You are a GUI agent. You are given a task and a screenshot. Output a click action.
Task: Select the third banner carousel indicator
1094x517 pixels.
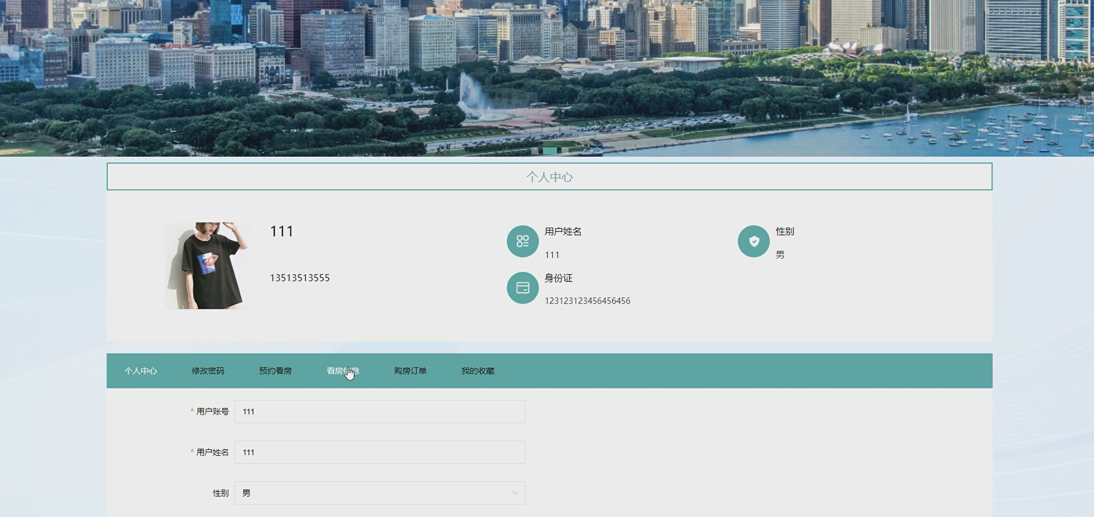565,150
